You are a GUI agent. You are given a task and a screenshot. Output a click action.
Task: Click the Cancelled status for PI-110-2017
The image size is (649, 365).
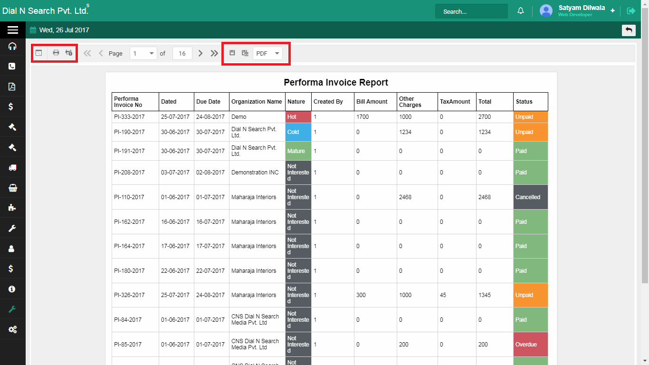tap(531, 197)
